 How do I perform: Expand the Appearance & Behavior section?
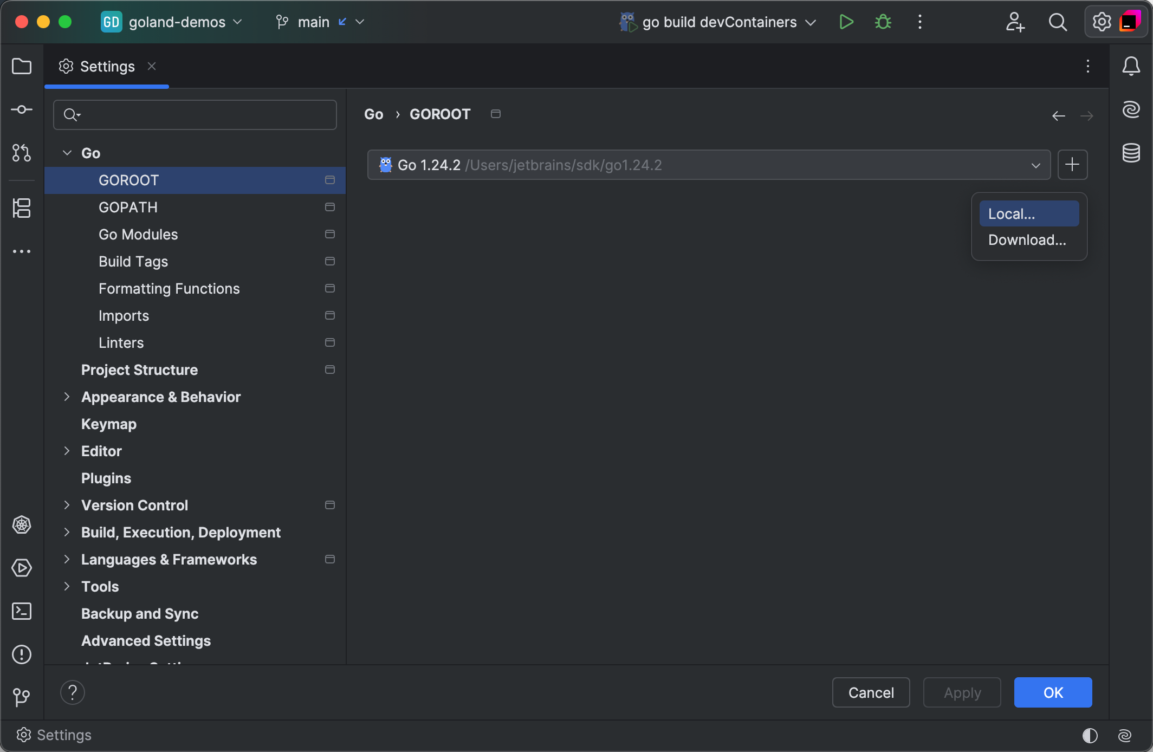[x=67, y=397]
